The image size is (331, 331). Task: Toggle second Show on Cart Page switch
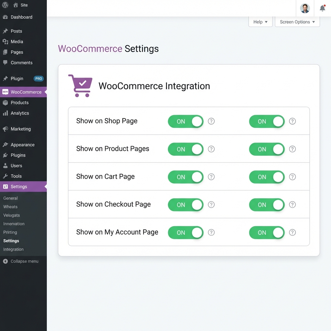tap(267, 177)
